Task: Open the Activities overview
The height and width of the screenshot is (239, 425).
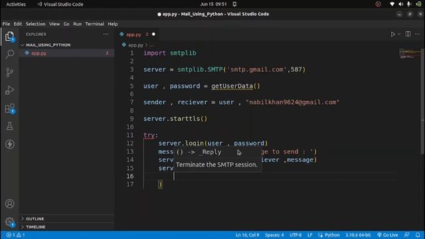Action: (16, 5)
